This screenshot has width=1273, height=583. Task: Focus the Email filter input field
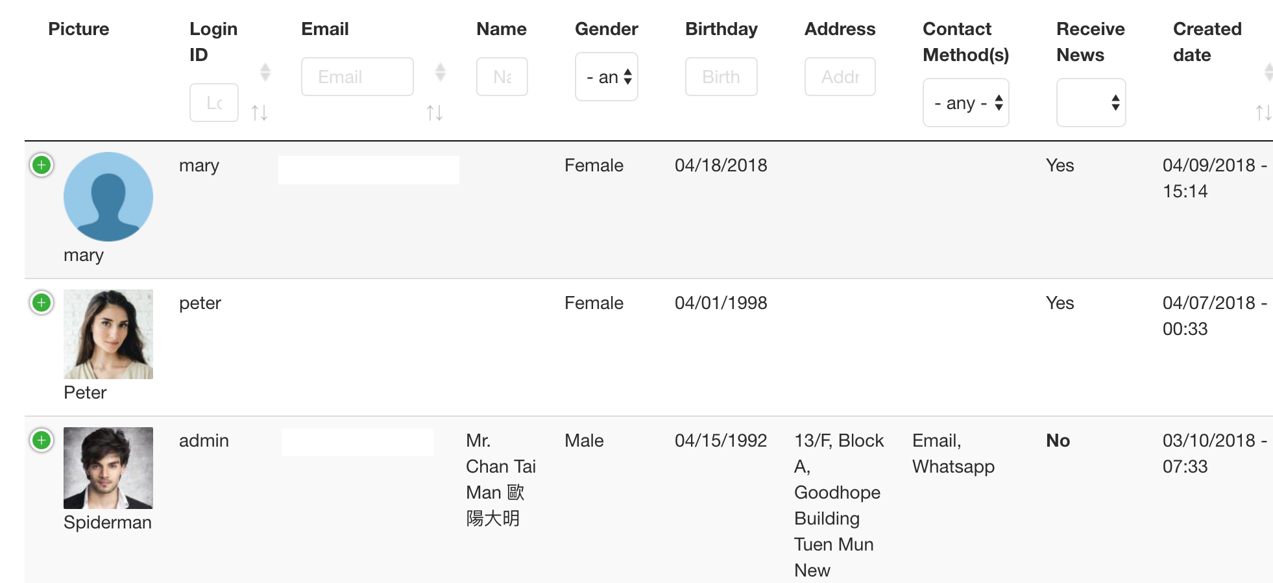358,77
